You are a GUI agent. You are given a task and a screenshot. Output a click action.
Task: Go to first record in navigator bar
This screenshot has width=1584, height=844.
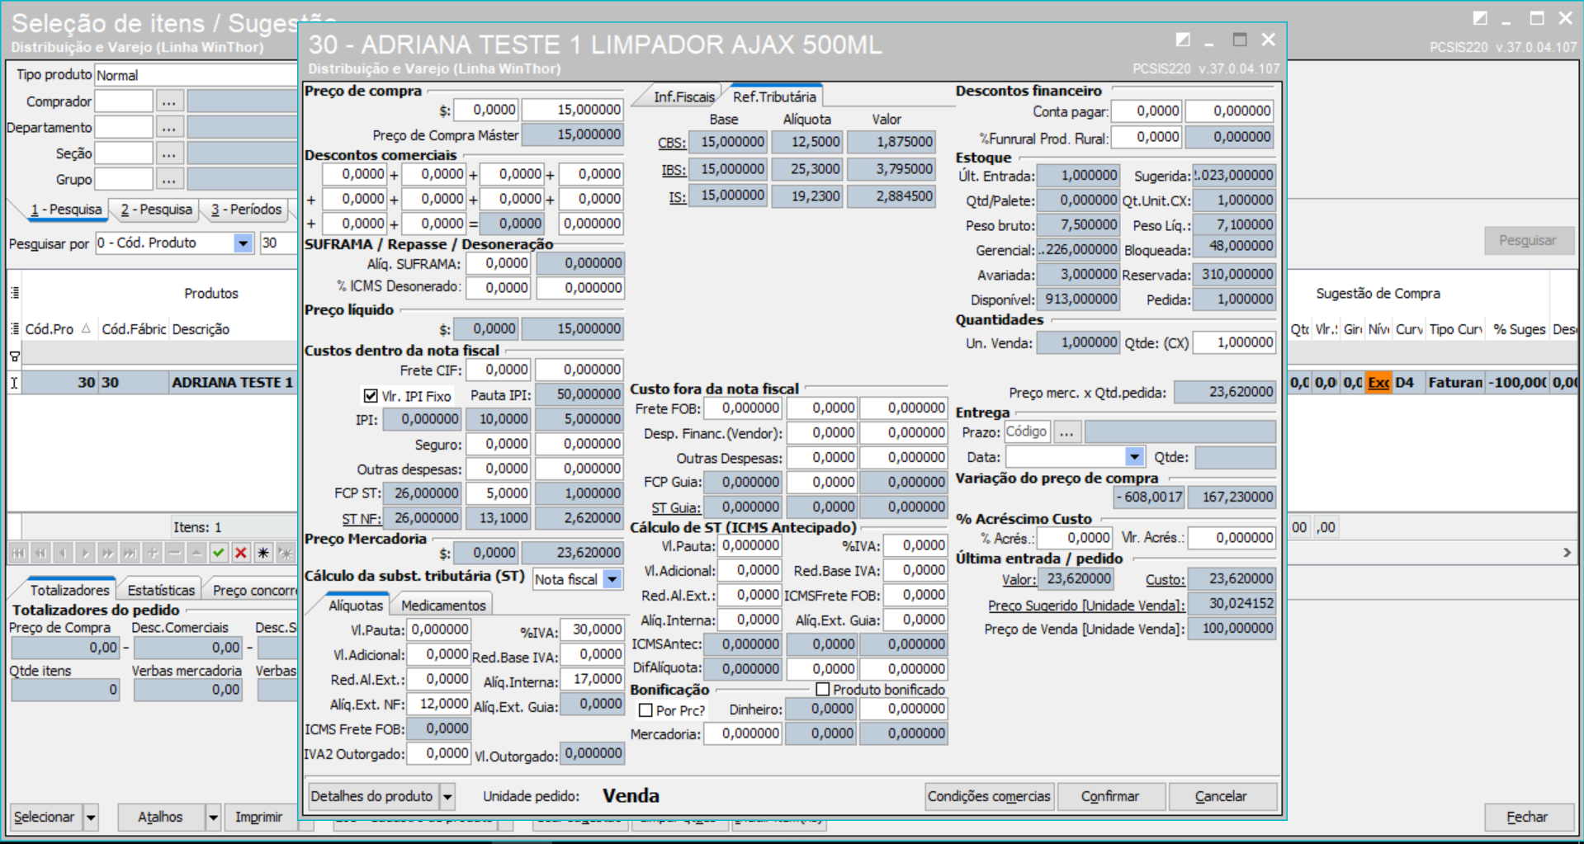[x=18, y=553]
